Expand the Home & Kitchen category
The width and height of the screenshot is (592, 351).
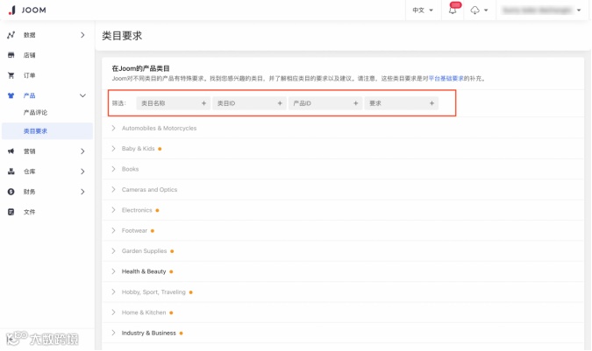(114, 312)
